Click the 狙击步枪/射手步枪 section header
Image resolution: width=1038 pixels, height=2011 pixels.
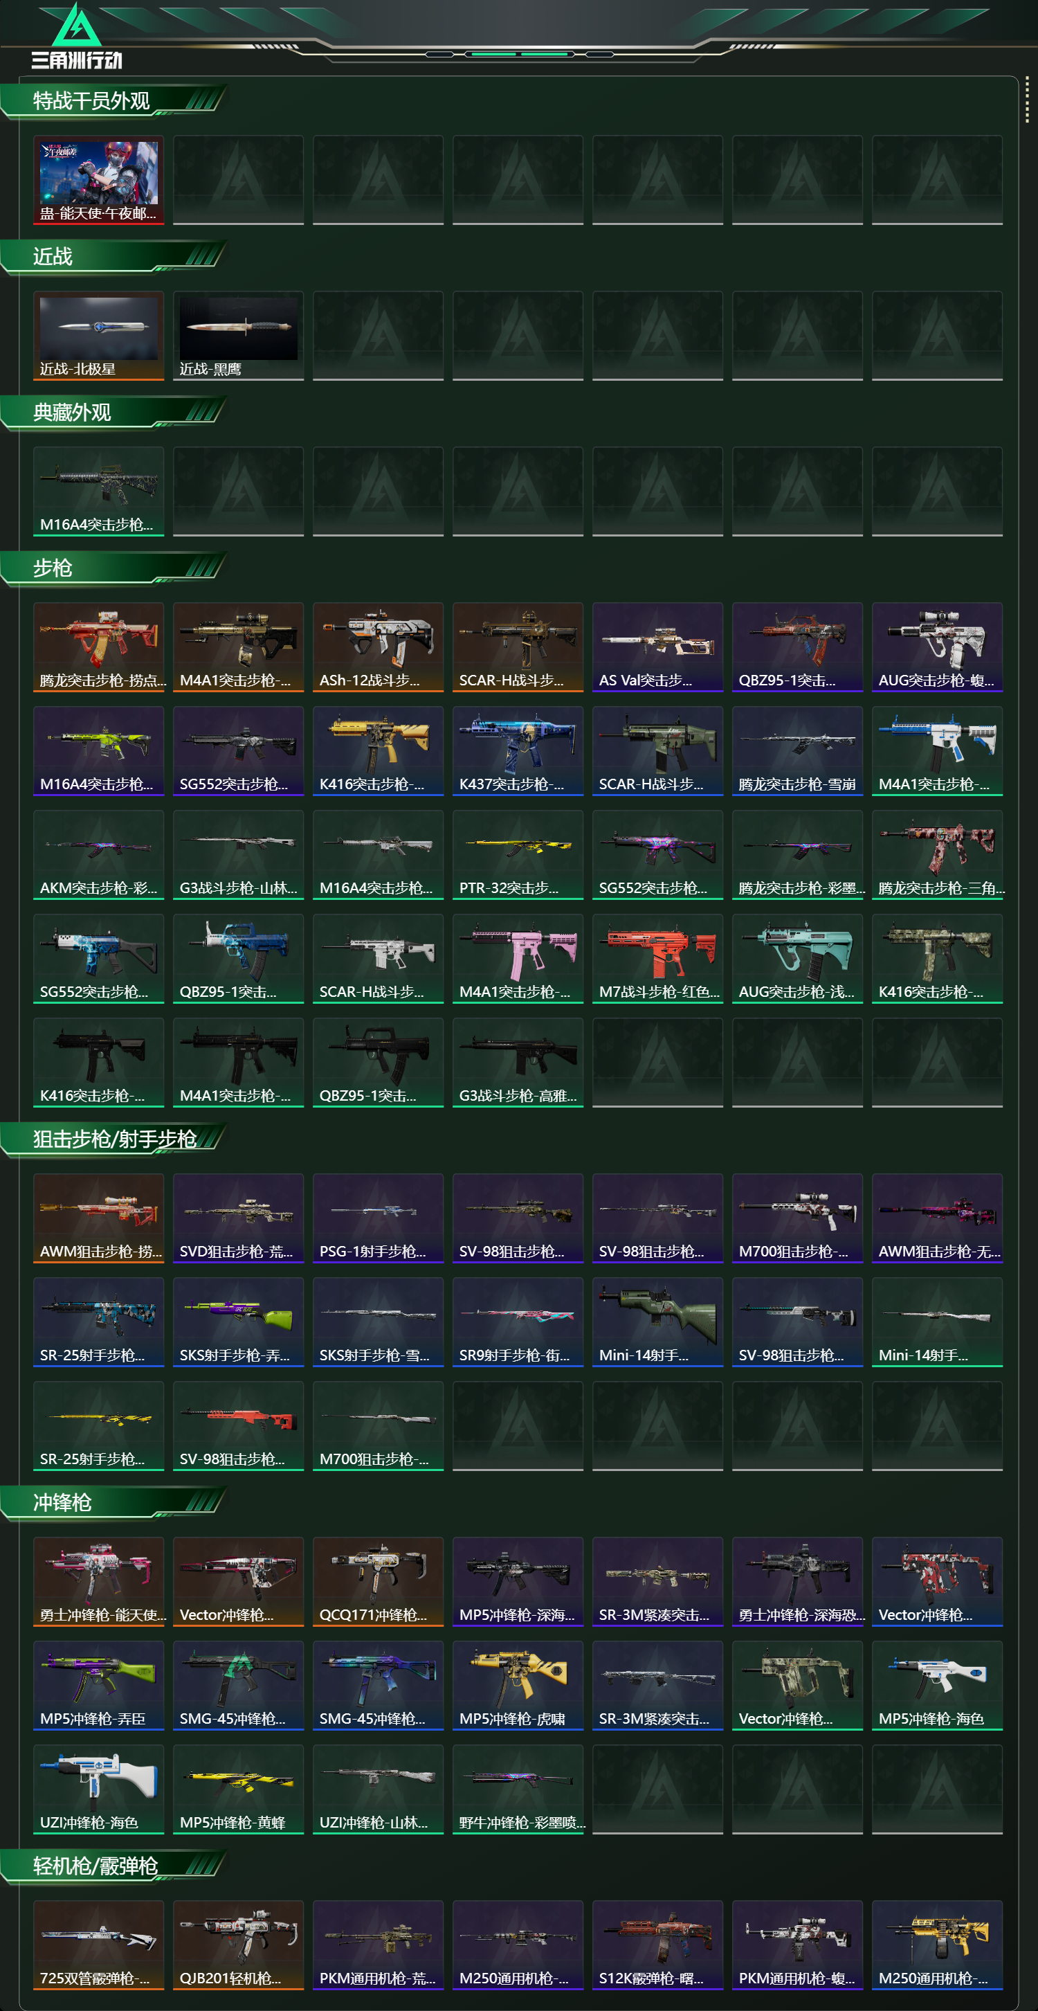click(x=113, y=1139)
